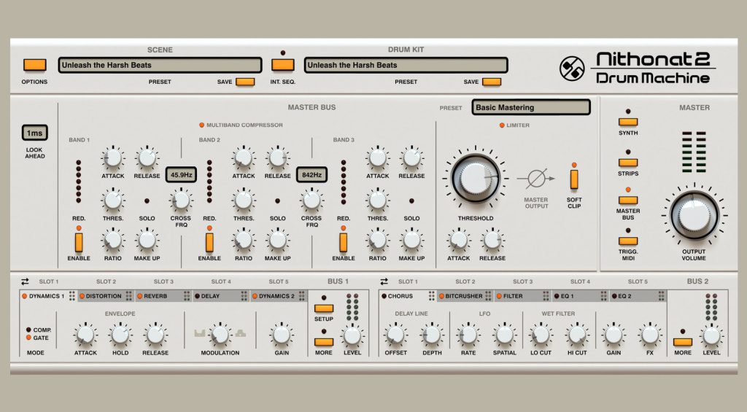Solo Band 3 of the compressor
747x412 pixels.
(411, 201)
